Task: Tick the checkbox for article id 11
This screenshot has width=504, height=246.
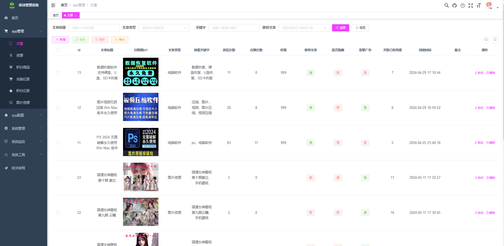Action: point(58,143)
